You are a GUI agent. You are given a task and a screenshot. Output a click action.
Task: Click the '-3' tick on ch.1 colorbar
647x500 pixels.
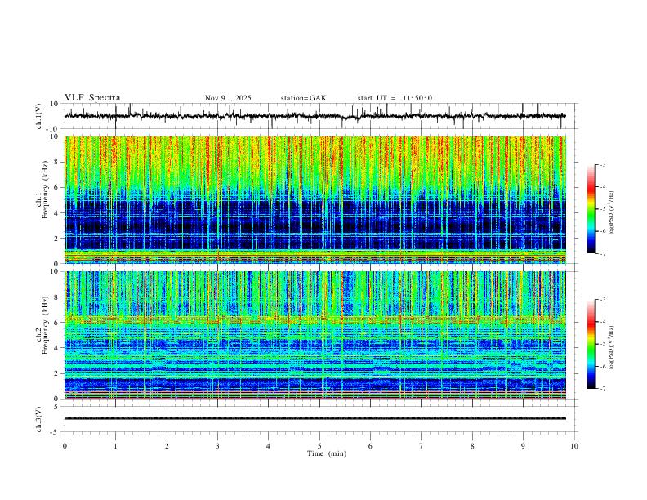point(603,165)
